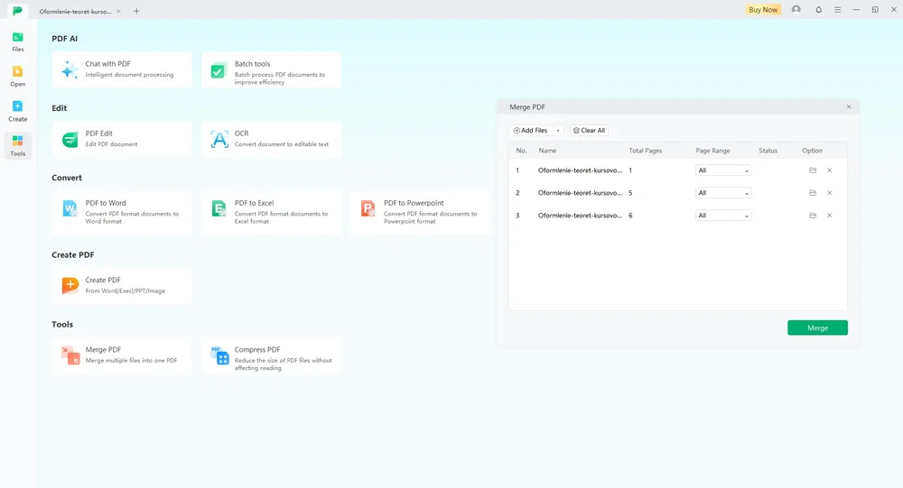Open PDF to Excel converter
Image resolution: width=903 pixels, height=488 pixels.
[x=271, y=212]
